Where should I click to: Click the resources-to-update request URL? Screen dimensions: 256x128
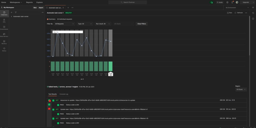(105, 100)
